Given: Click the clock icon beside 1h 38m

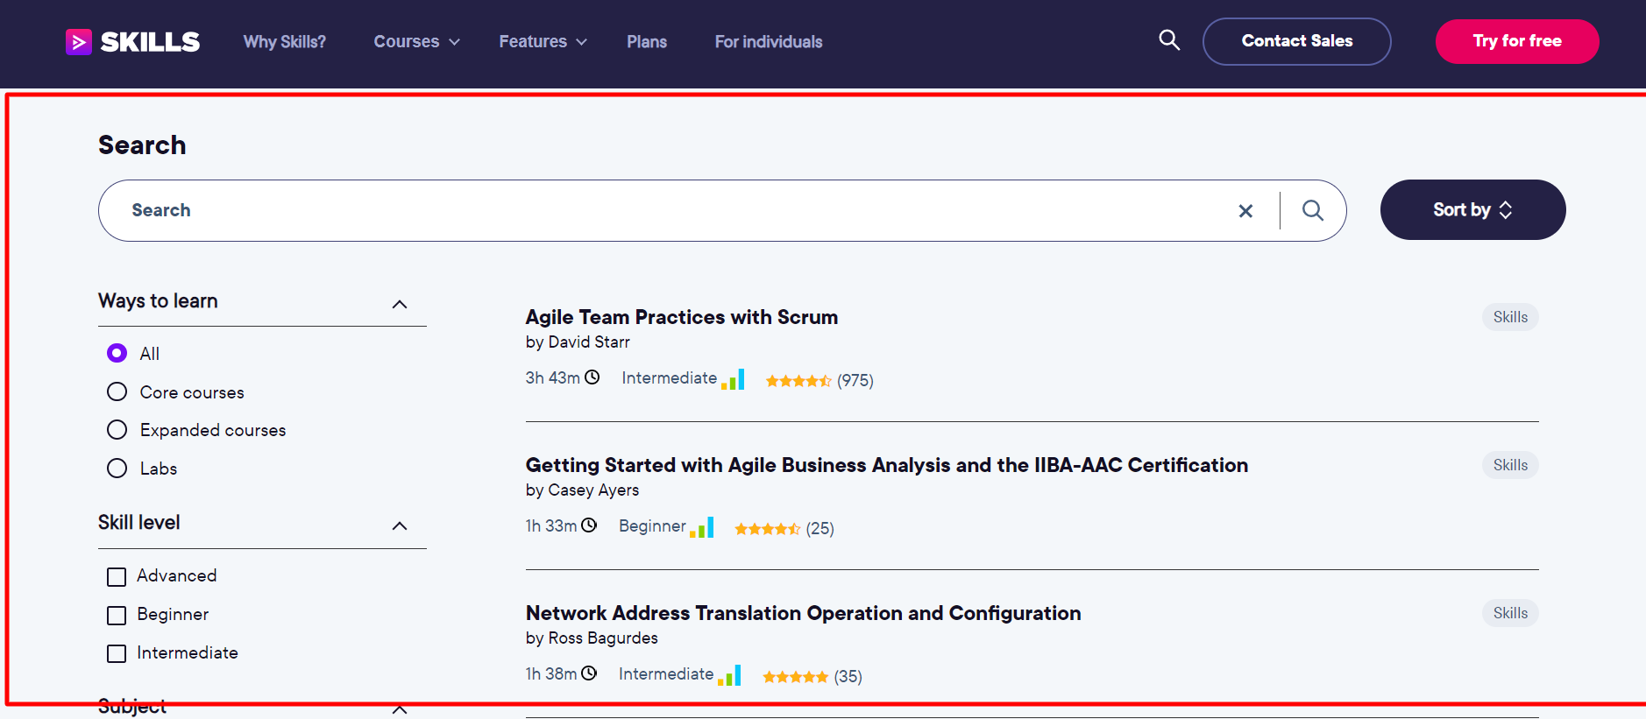Looking at the screenshot, I should [589, 673].
